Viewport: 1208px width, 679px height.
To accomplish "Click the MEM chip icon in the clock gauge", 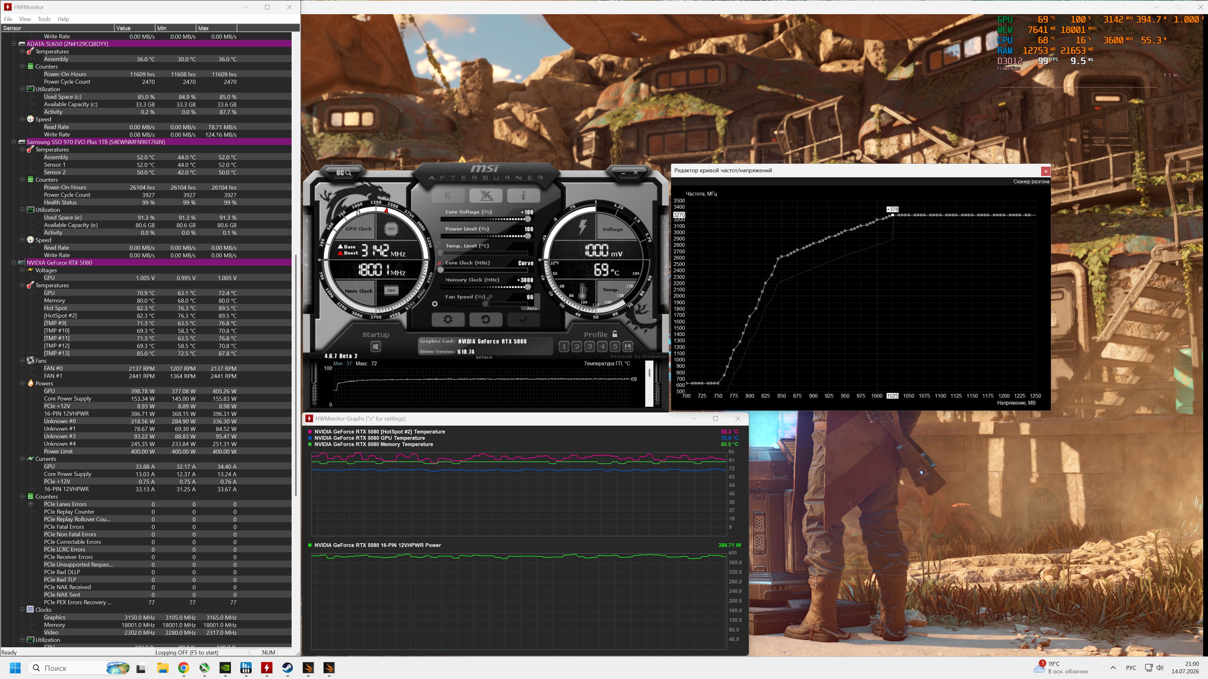I will (391, 290).
